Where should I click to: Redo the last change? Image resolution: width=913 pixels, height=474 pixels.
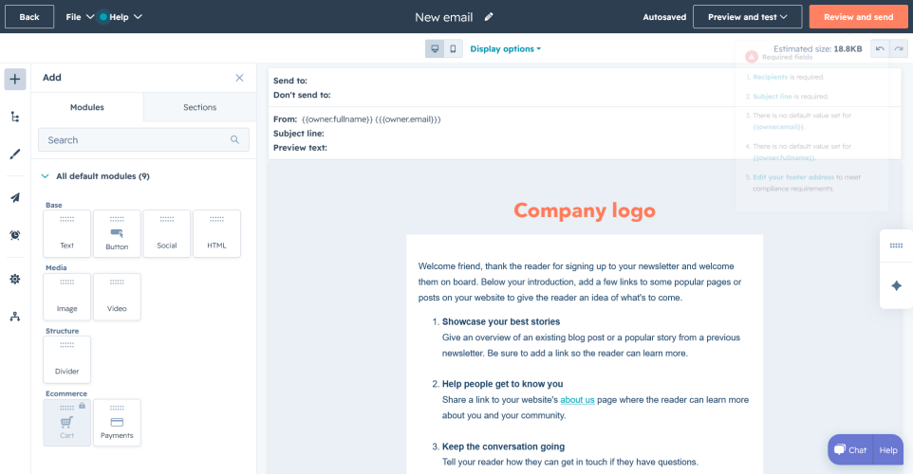[x=899, y=49]
